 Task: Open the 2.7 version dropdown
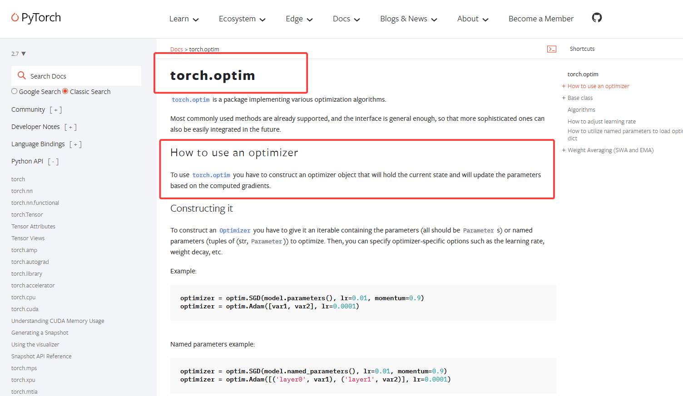click(19, 54)
